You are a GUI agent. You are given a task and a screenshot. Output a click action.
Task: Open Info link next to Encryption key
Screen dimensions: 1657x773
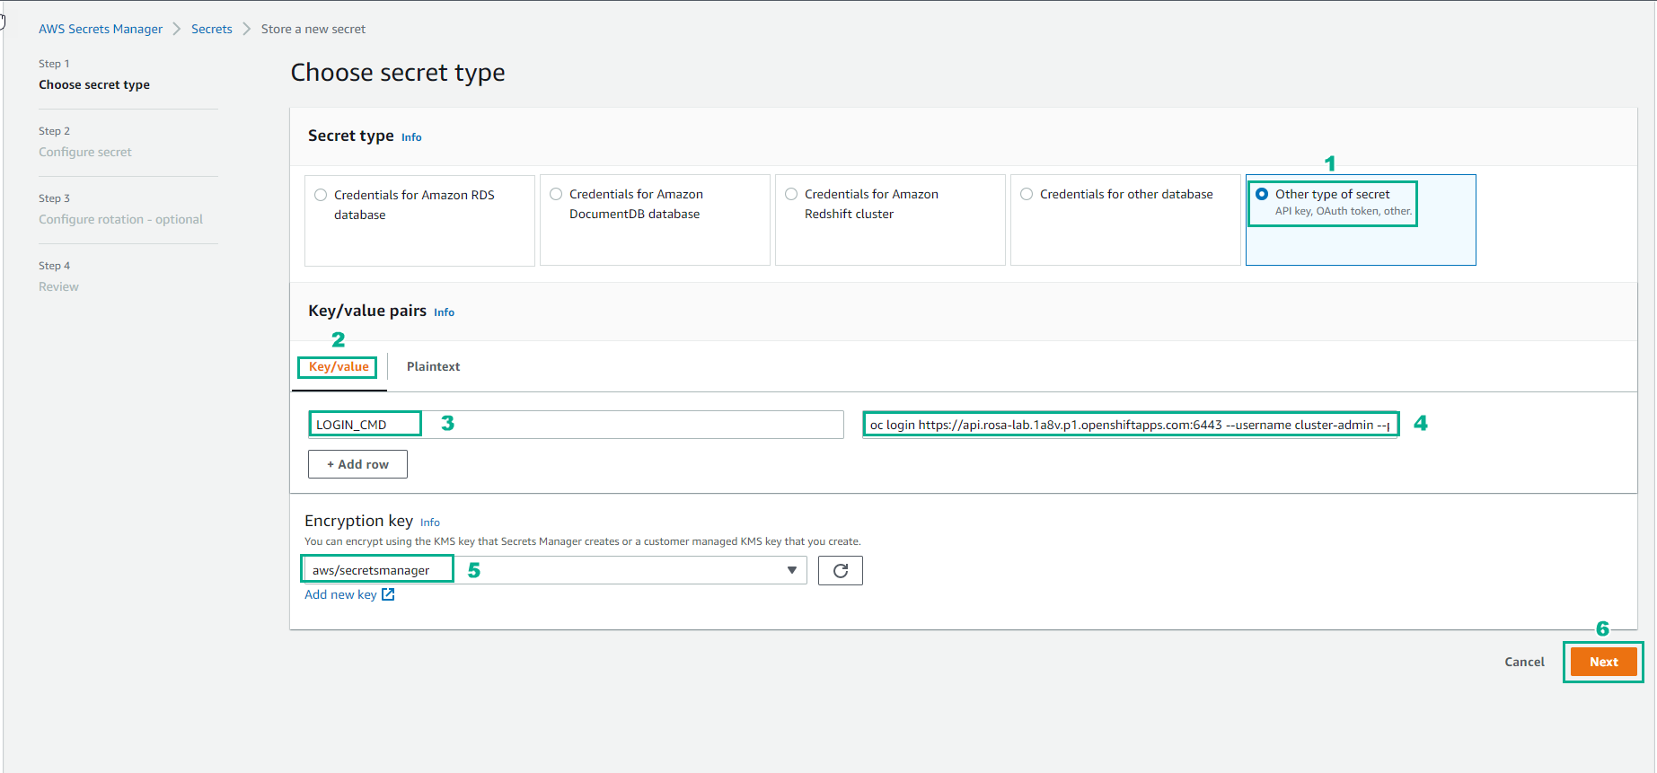[430, 523]
